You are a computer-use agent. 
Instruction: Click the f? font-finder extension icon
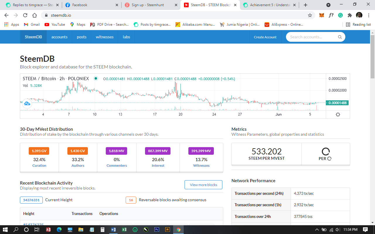click(331, 15)
